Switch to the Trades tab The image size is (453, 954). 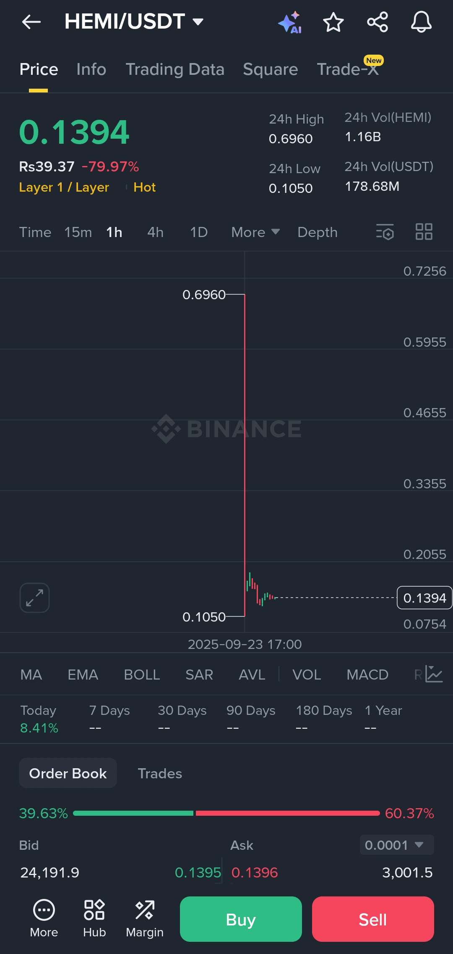(160, 773)
